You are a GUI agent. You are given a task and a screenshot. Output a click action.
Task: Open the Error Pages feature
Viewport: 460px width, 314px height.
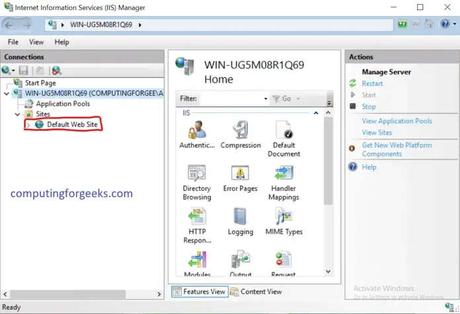[241, 178]
